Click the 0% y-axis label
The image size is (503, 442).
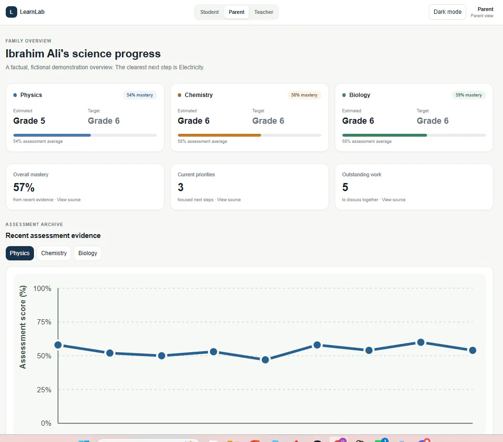(46, 423)
